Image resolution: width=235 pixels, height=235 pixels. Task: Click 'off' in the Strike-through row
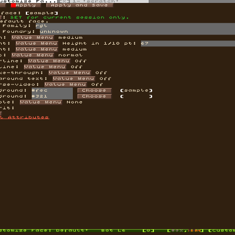pyautogui.click(x=101, y=73)
